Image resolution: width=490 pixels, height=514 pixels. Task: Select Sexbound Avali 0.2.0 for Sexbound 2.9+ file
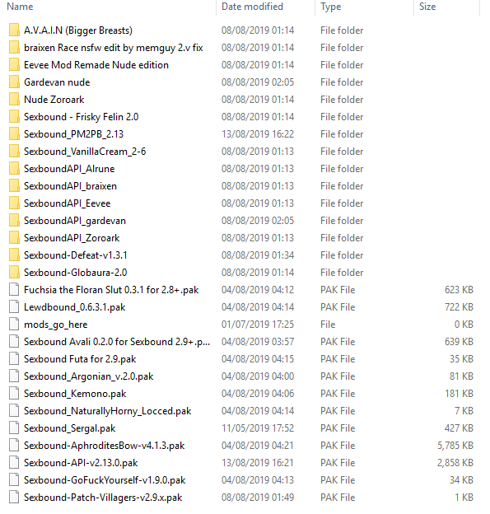coord(117,342)
